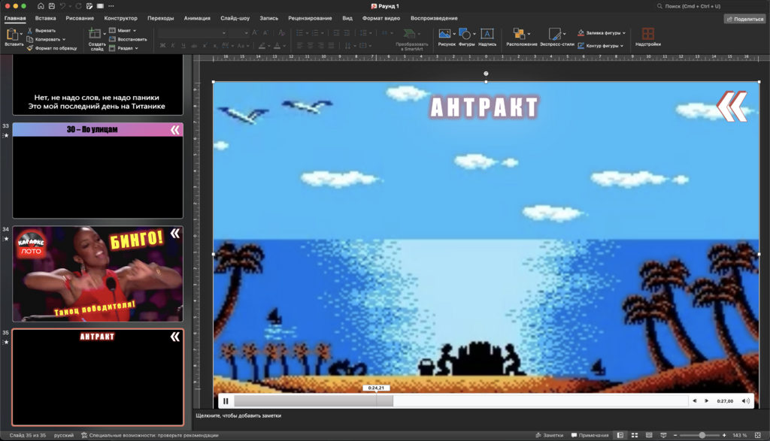
Task: Zoom in with the plus button
Action: (x=724, y=435)
